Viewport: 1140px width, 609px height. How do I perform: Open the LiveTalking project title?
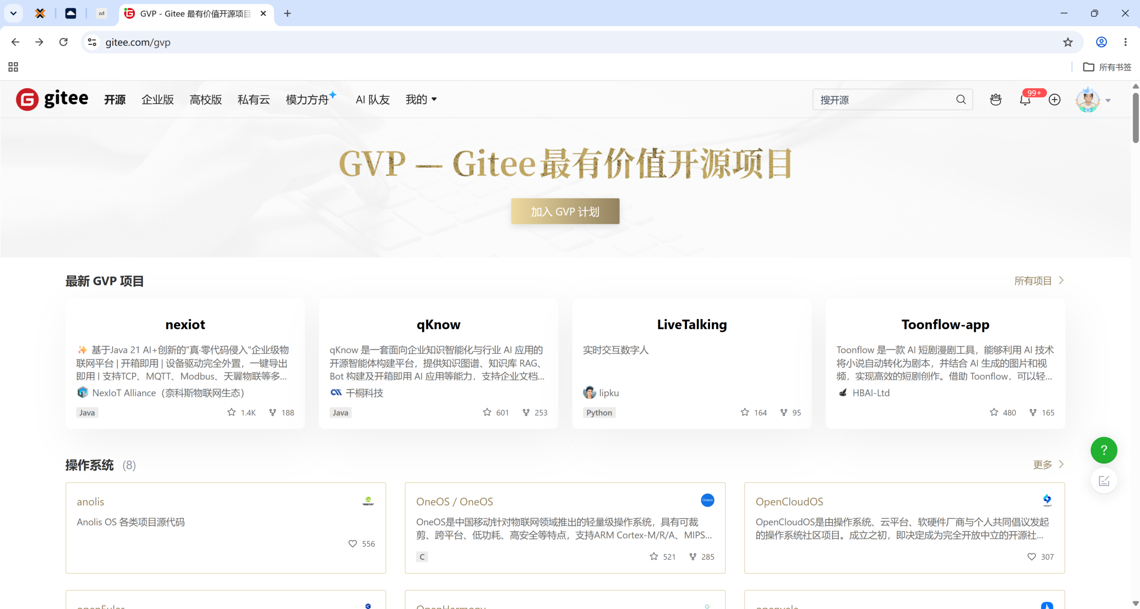click(x=692, y=325)
